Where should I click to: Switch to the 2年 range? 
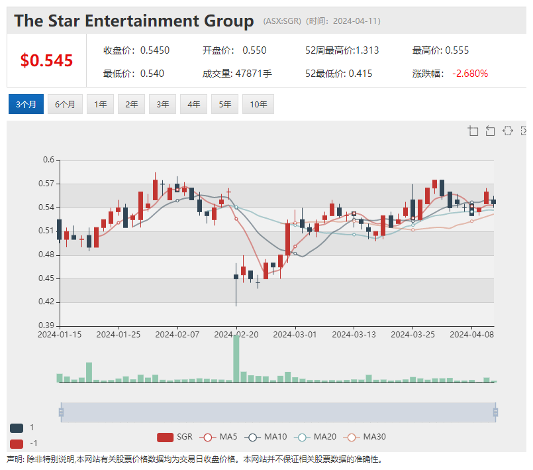pos(131,104)
